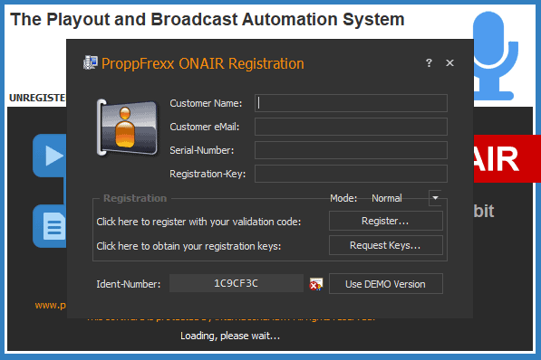Click the 'Loading, please wait...' status text
Image resolution: width=541 pixels, height=360 pixels.
230,336
